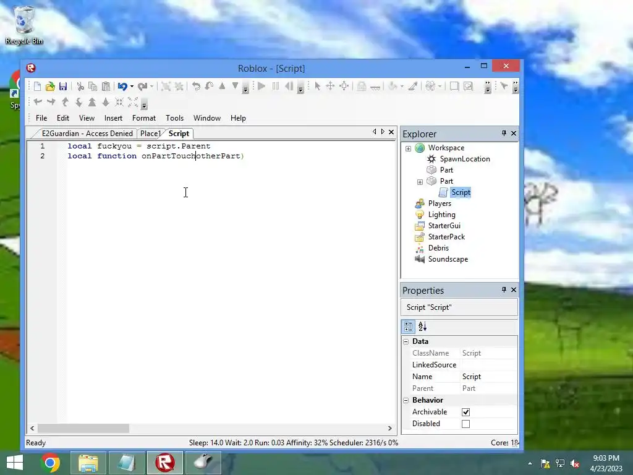Screen dimensions: 633x475
Task: Click the Save floppy disk icon
Action: click(x=63, y=86)
